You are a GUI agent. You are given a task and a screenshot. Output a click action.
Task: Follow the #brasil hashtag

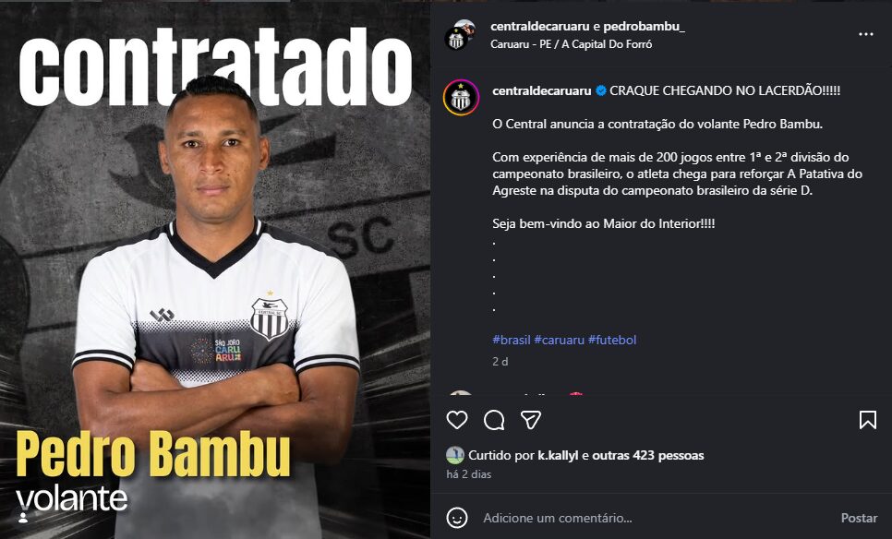pyautogui.click(x=512, y=340)
